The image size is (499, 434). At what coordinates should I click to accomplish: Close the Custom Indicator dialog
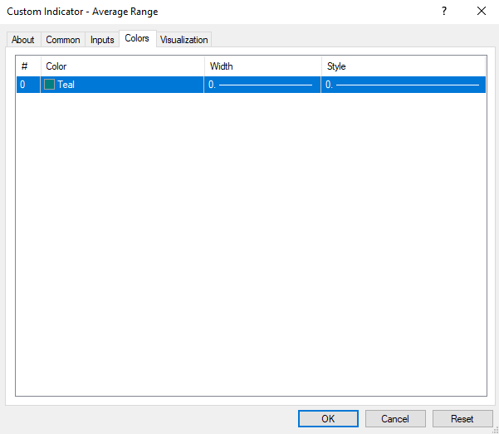(x=482, y=11)
